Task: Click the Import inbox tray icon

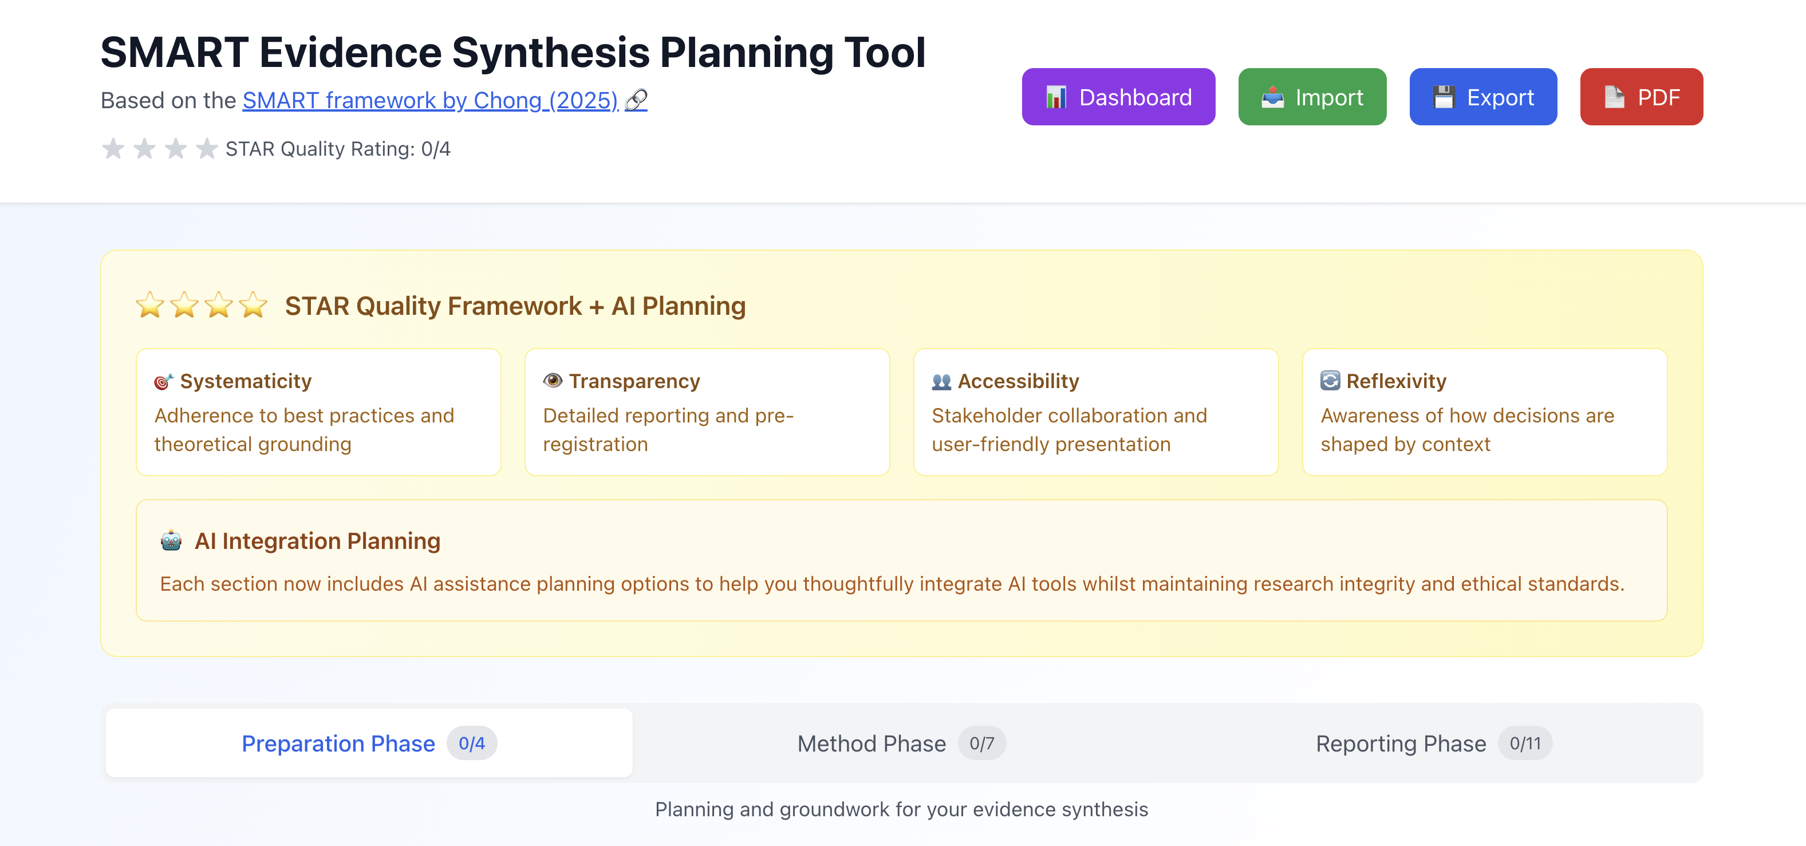Action: [x=1272, y=97]
